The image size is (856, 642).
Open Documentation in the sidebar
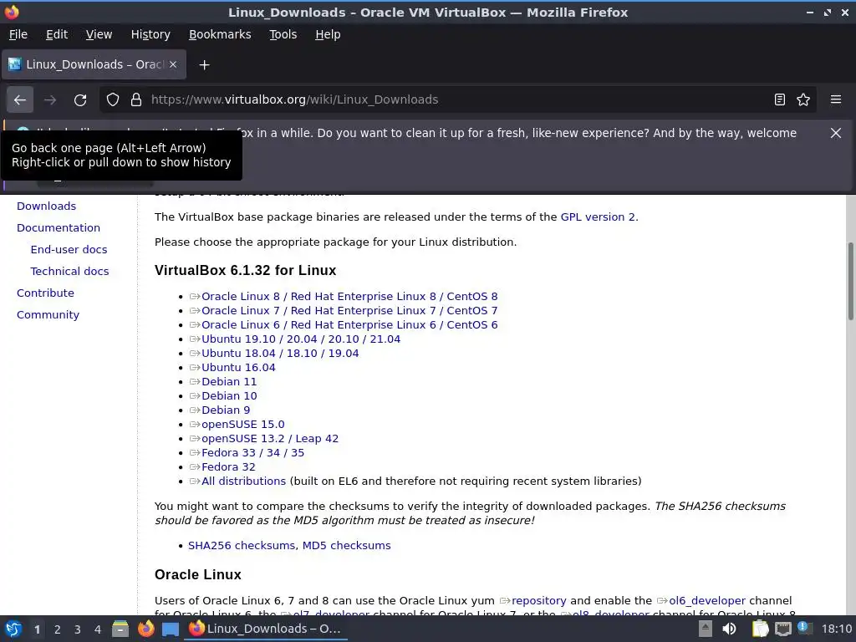[59, 228]
